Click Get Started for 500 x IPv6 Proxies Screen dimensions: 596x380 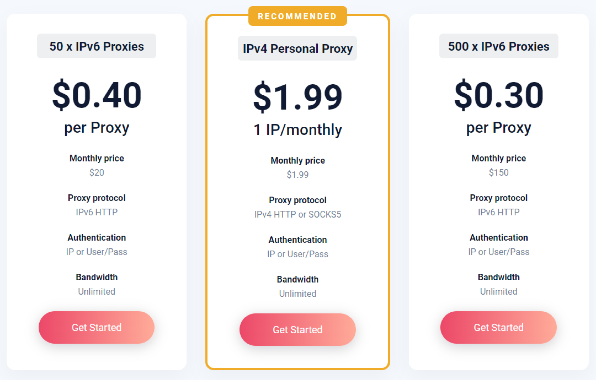[498, 327]
